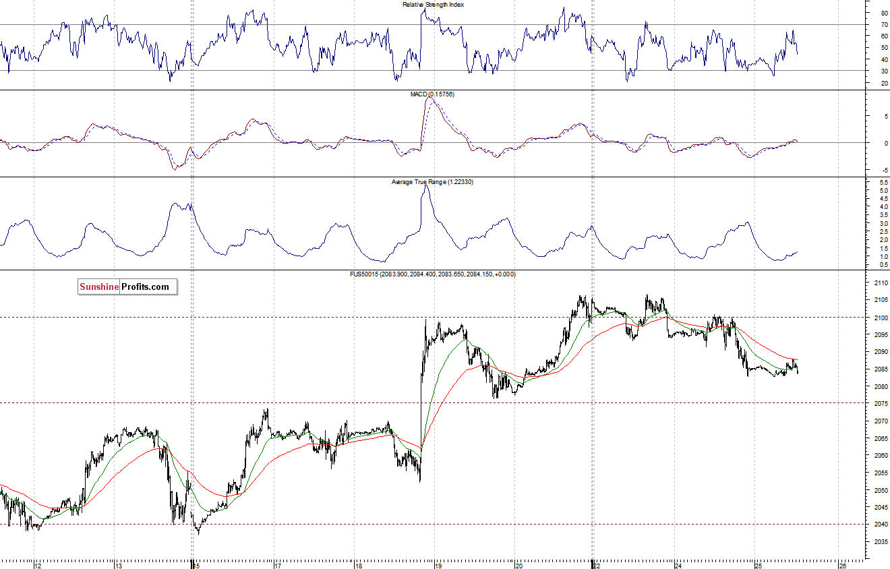Click the 80 value on RSI scale
Viewport: 890px width, 569px height.
[884, 13]
